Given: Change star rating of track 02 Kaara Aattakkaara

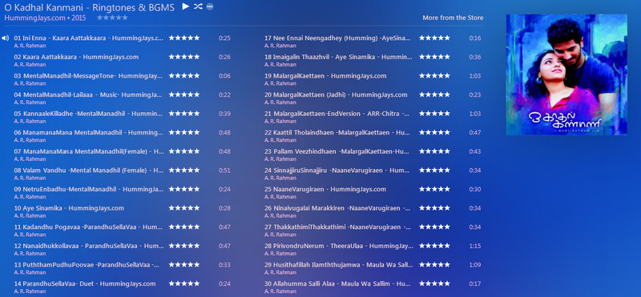Looking at the screenshot, I should coord(184,57).
